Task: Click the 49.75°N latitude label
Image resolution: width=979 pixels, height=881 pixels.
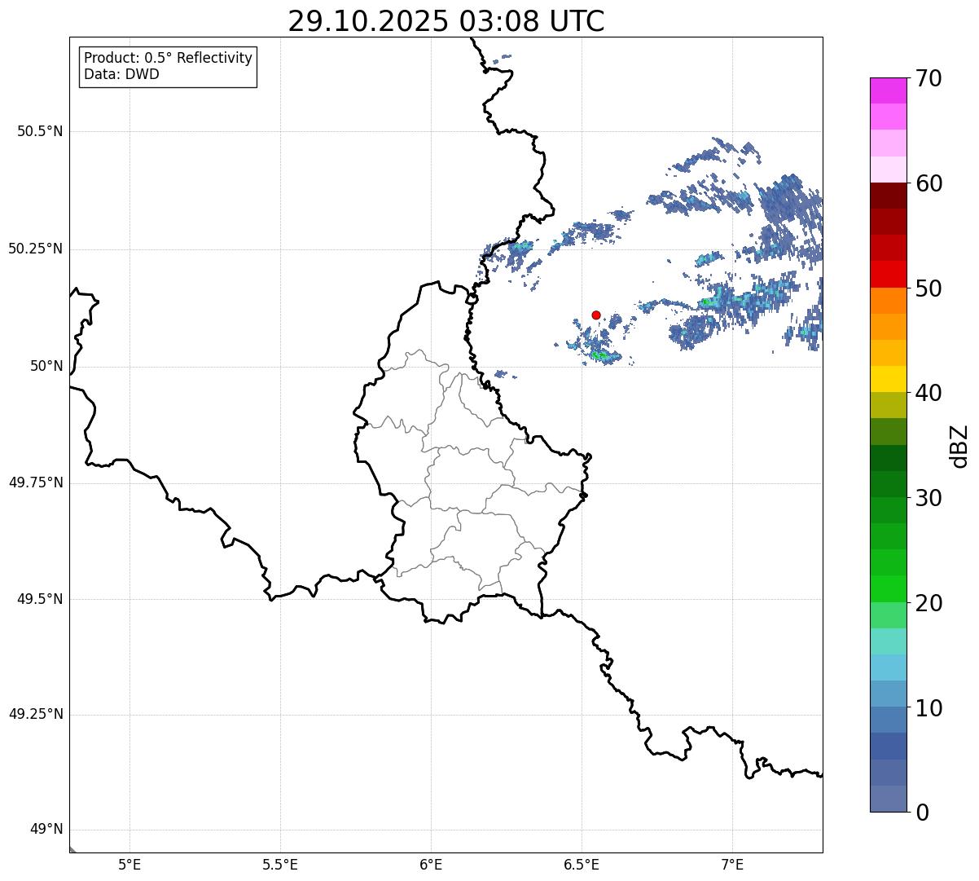Action: coord(36,483)
